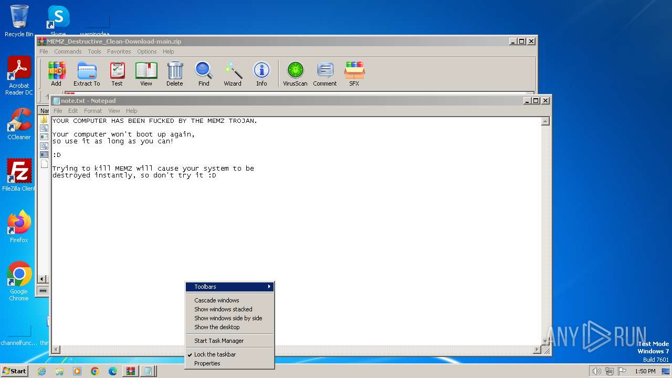Open WinRAR Commands menu
672x378 pixels.
pos(68,51)
